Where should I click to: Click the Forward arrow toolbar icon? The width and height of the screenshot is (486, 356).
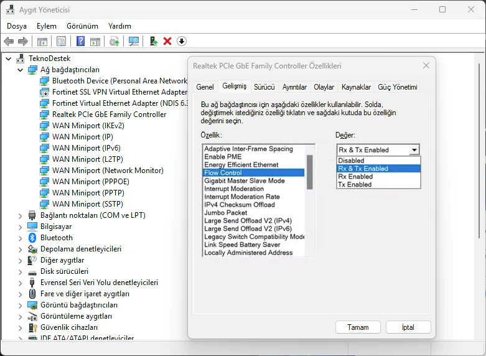point(23,41)
